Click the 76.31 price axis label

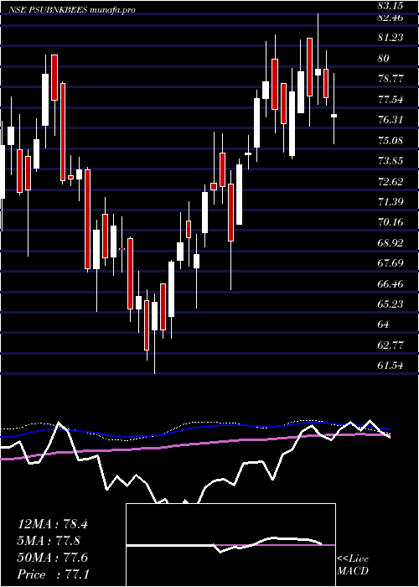click(391, 120)
